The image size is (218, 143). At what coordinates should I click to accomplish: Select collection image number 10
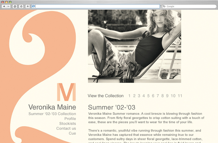173,96
